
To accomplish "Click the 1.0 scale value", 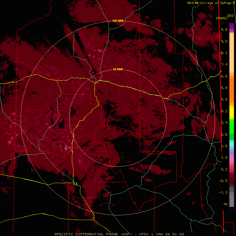I will (x=224, y=158).
